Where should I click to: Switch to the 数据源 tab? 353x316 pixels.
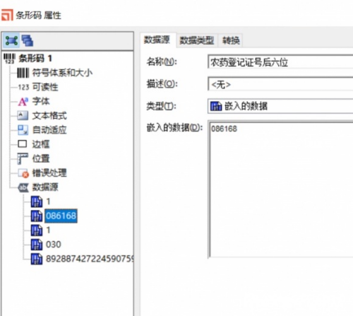[x=157, y=40]
